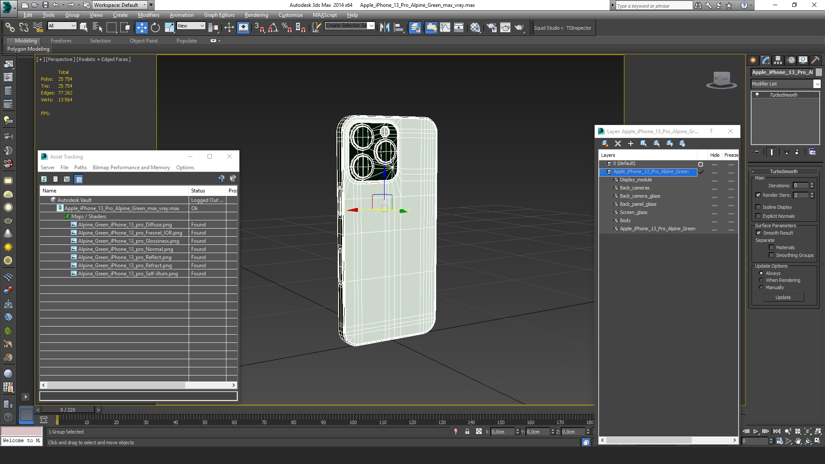Image resolution: width=825 pixels, height=464 pixels.
Task: Open the View reference coordinate dropdown
Action: click(191, 26)
